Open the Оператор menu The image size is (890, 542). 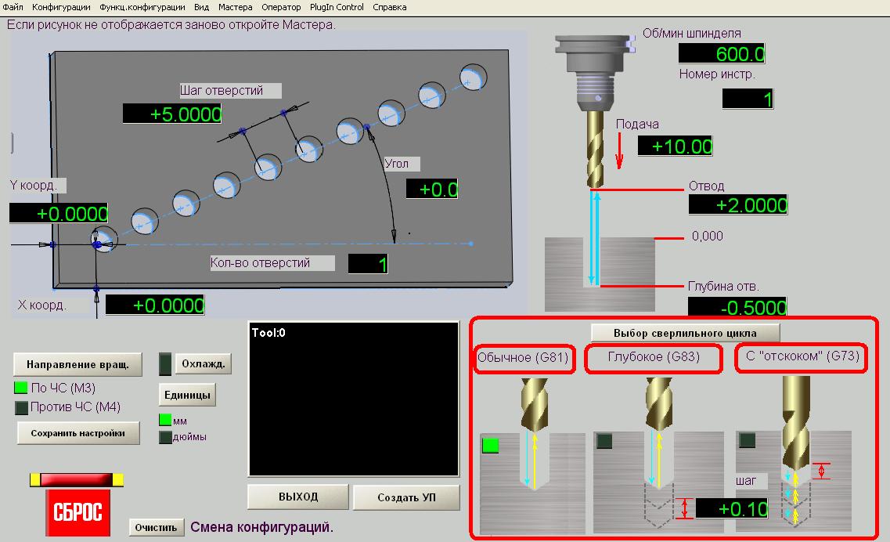coord(281,7)
